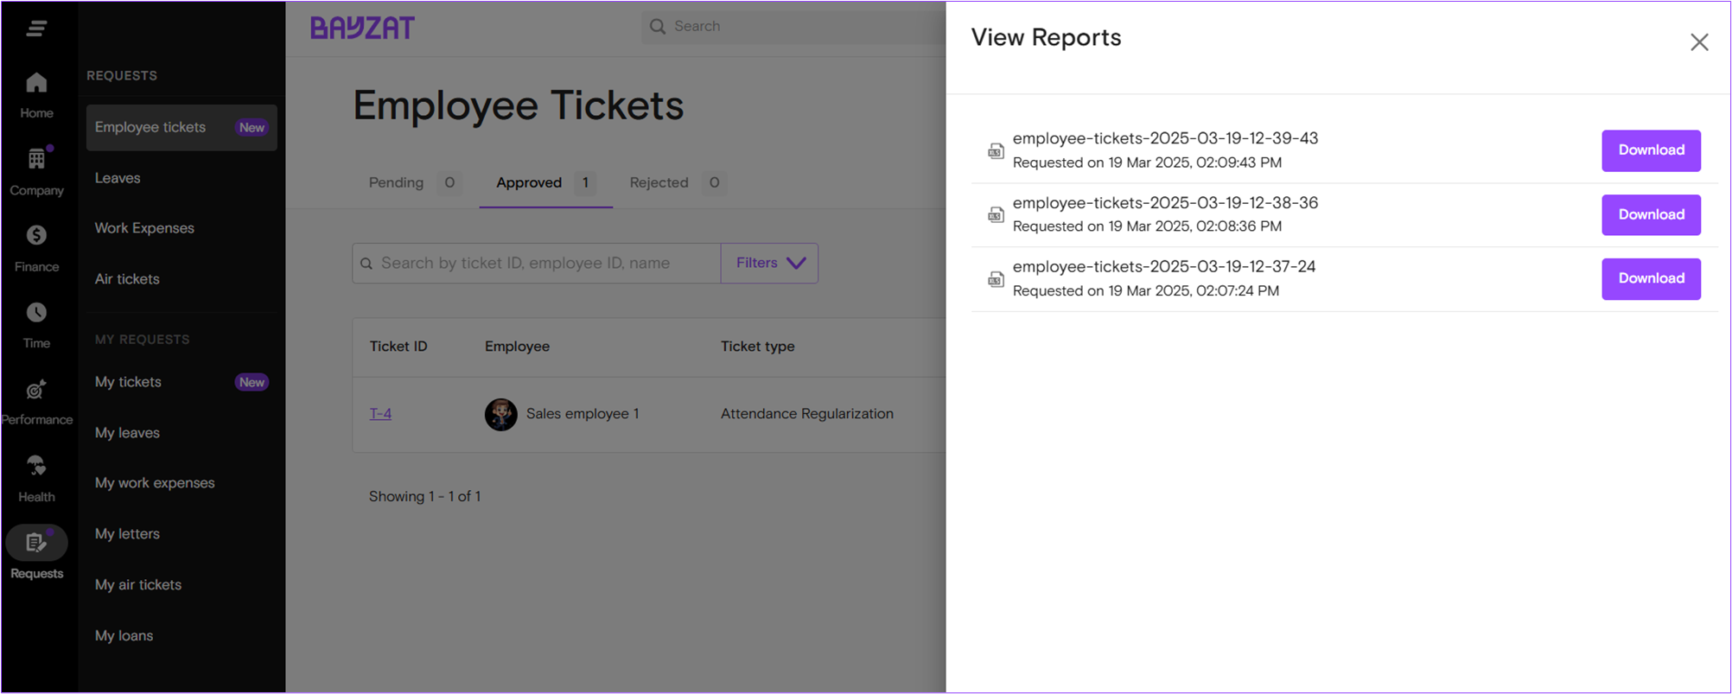Open Work Expenses in Requests menu
Image resolution: width=1732 pixels, height=694 pixels.
(144, 228)
